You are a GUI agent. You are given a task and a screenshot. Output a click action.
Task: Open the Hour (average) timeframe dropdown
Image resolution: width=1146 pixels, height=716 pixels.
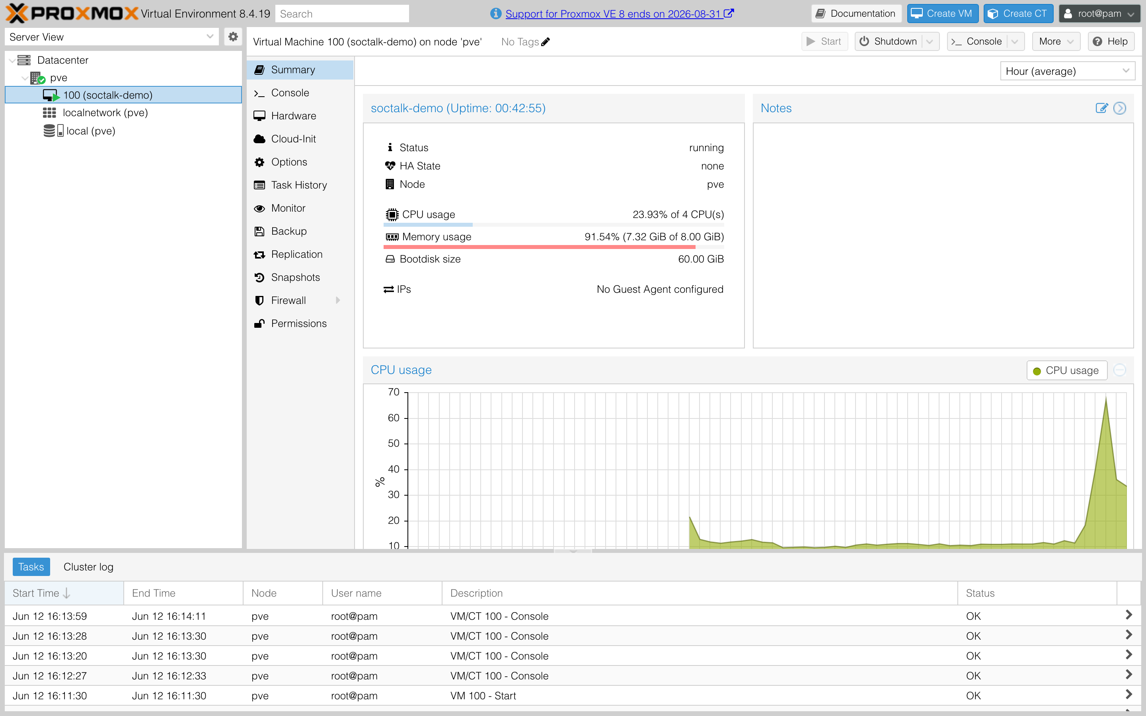tap(1126, 71)
